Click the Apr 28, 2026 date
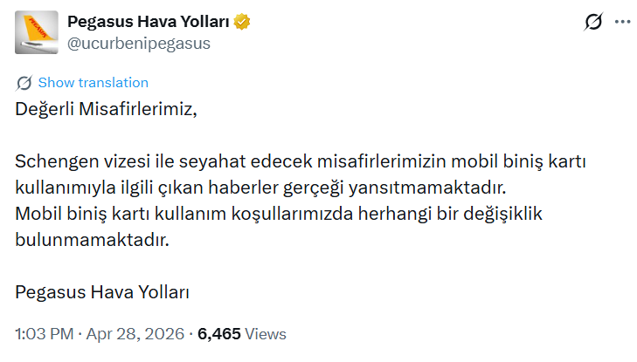637x362 pixels. (x=136, y=334)
